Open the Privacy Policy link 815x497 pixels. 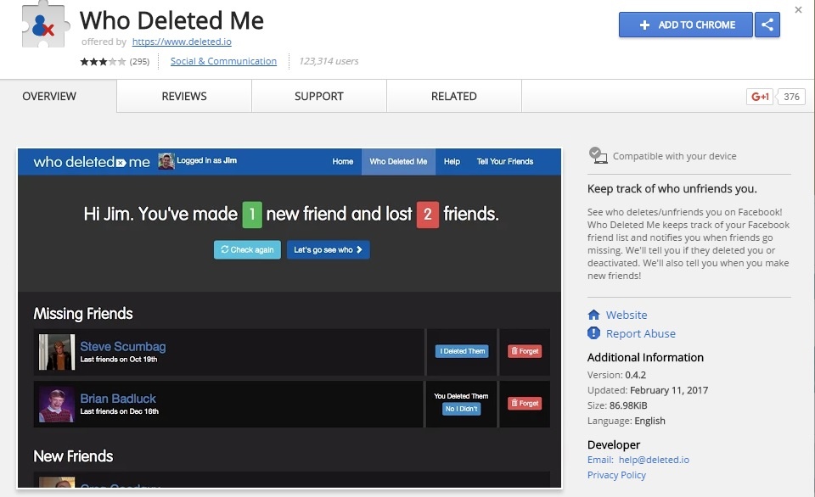pos(616,475)
